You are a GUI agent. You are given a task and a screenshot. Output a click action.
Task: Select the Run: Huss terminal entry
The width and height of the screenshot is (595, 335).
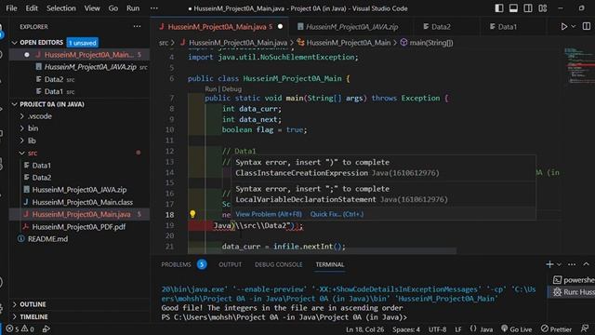pos(574,292)
